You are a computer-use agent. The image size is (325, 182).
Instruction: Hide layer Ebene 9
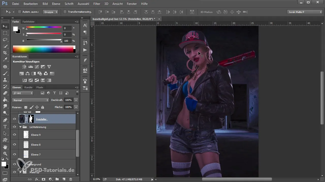pyautogui.click(x=14, y=135)
